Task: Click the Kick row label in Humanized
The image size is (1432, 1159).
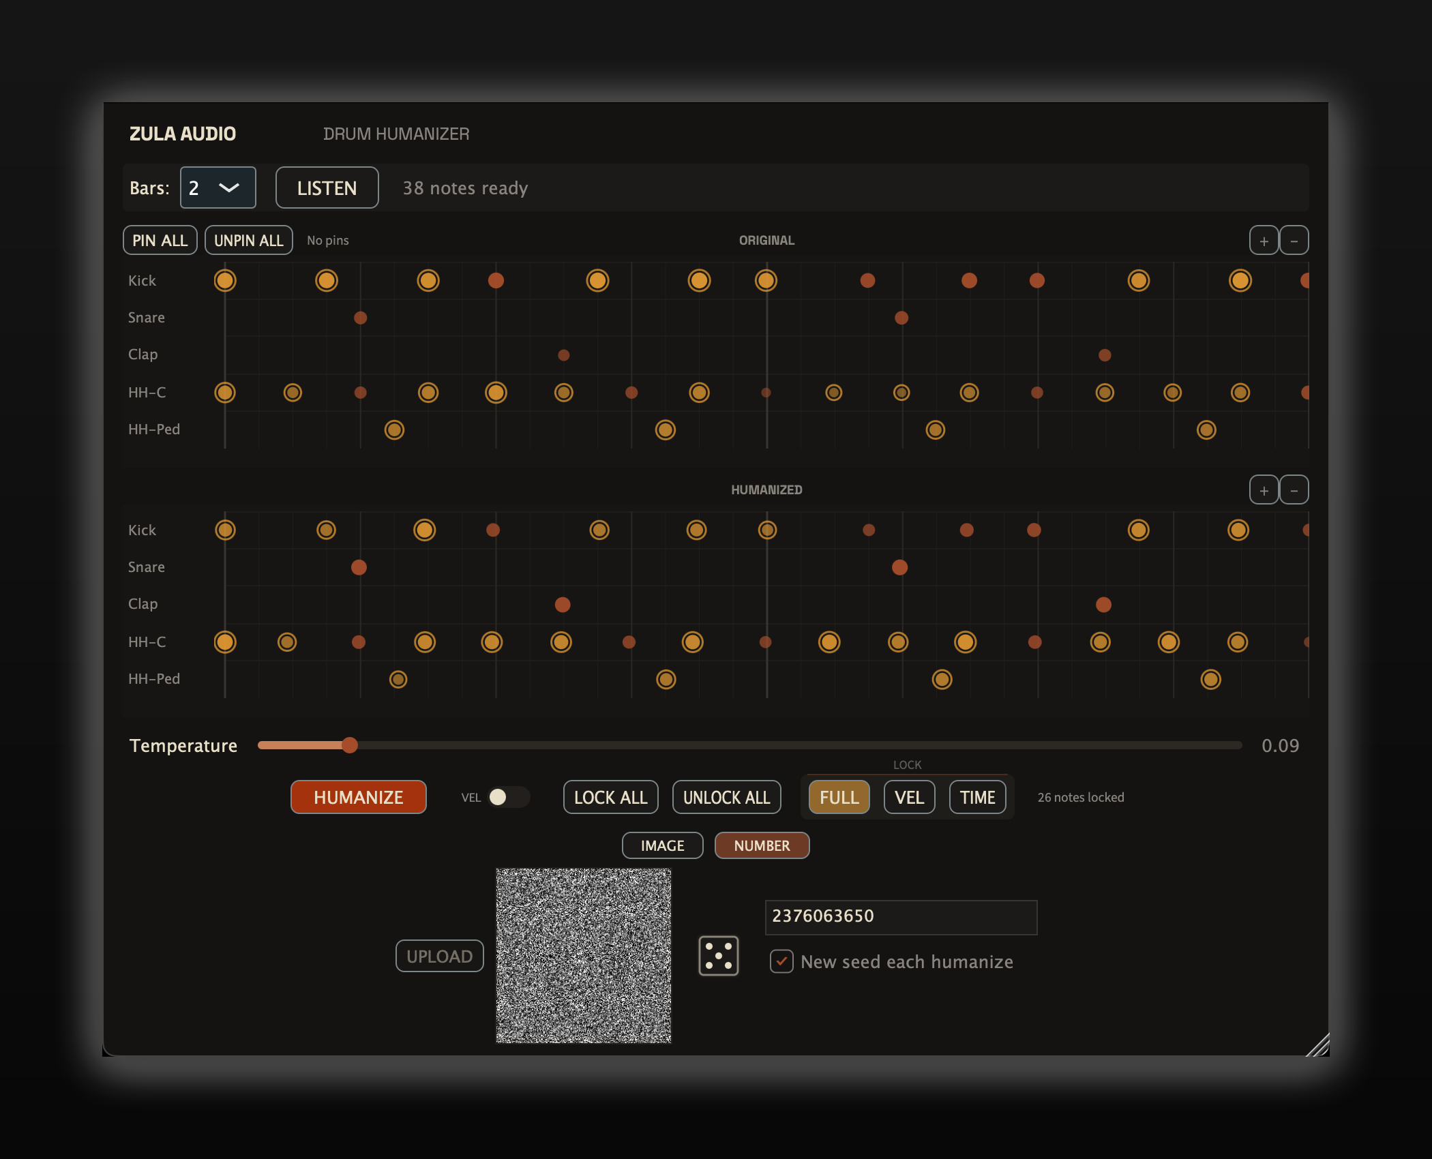Action: (x=142, y=530)
